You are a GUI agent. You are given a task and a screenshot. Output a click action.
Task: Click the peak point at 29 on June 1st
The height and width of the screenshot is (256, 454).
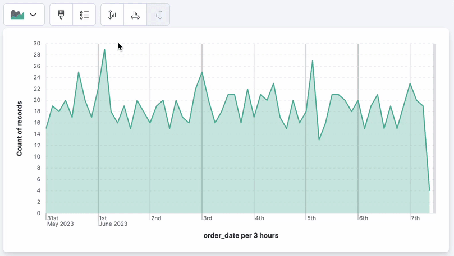pos(104,49)
